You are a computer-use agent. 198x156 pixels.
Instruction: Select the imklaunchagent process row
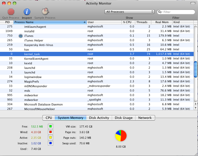(x=97, y=26)
